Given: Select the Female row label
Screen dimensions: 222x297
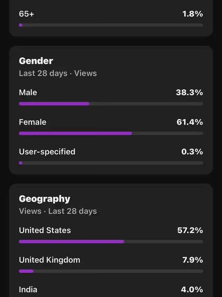Looking at the screenshot, I should click(33, 122).
